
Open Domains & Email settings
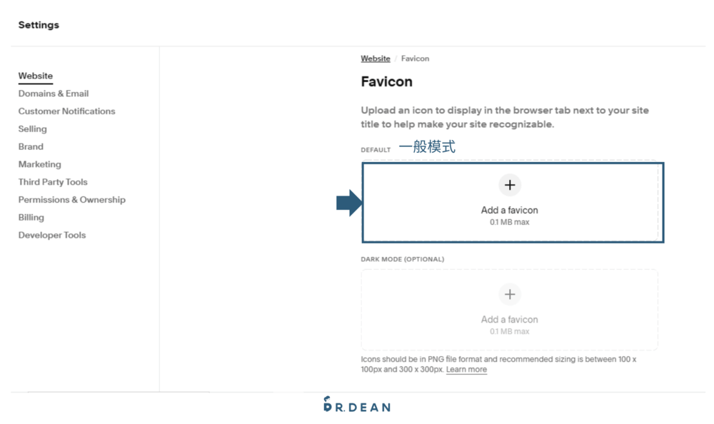[x=53, y=93]
